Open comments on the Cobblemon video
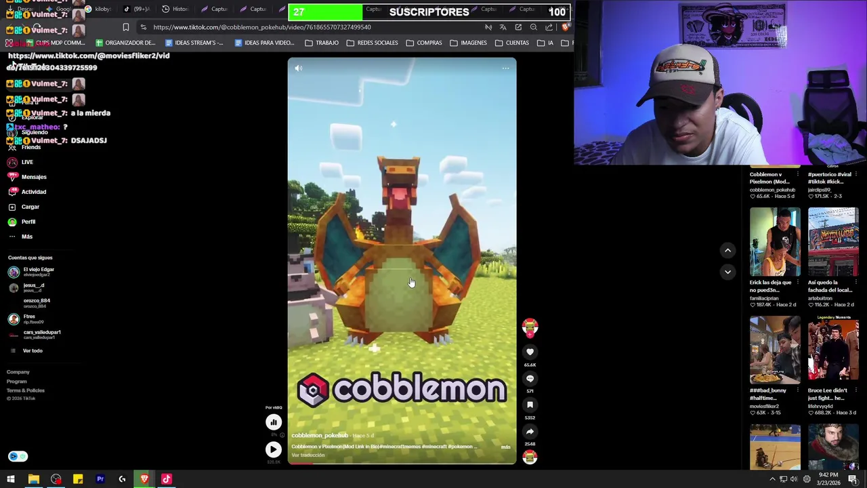This screenshot has height=488, width=867. (530, 379)
